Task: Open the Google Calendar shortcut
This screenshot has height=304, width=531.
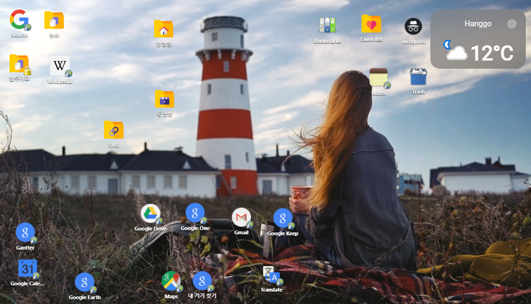Action: (x=28, y=269)
